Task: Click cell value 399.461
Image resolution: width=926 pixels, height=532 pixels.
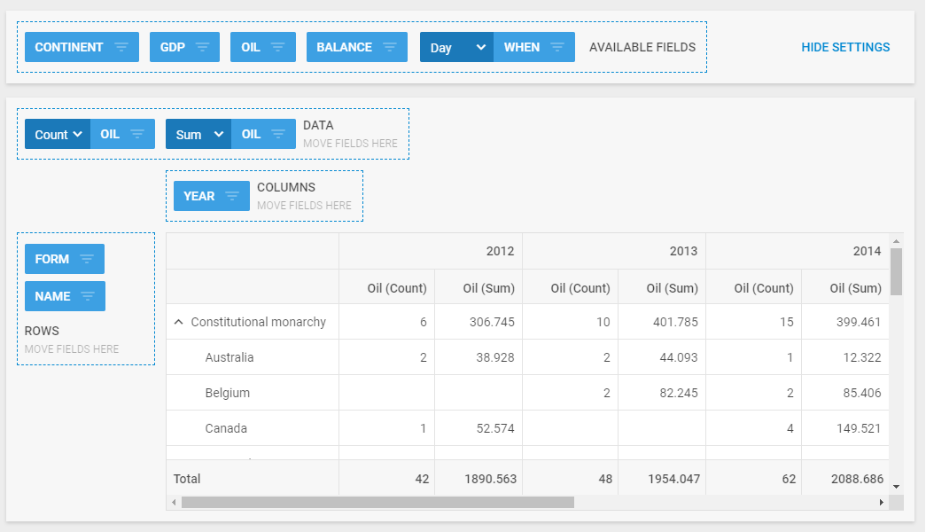Action: (859, 322)
